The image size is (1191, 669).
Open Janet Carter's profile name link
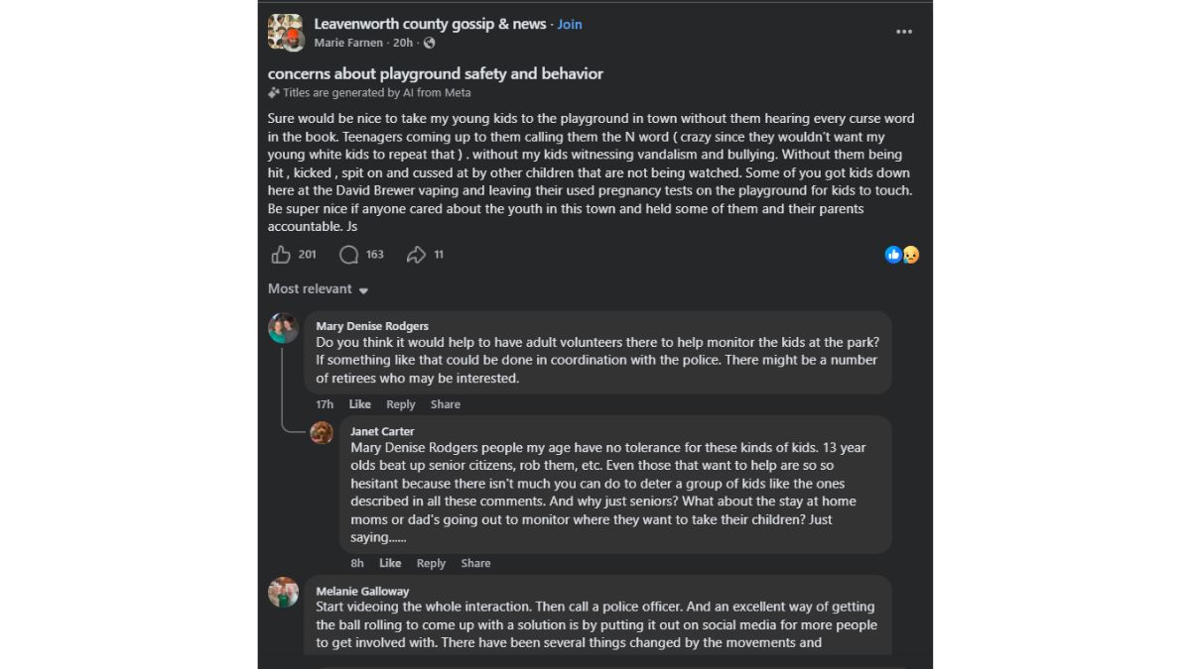[382, 431]
